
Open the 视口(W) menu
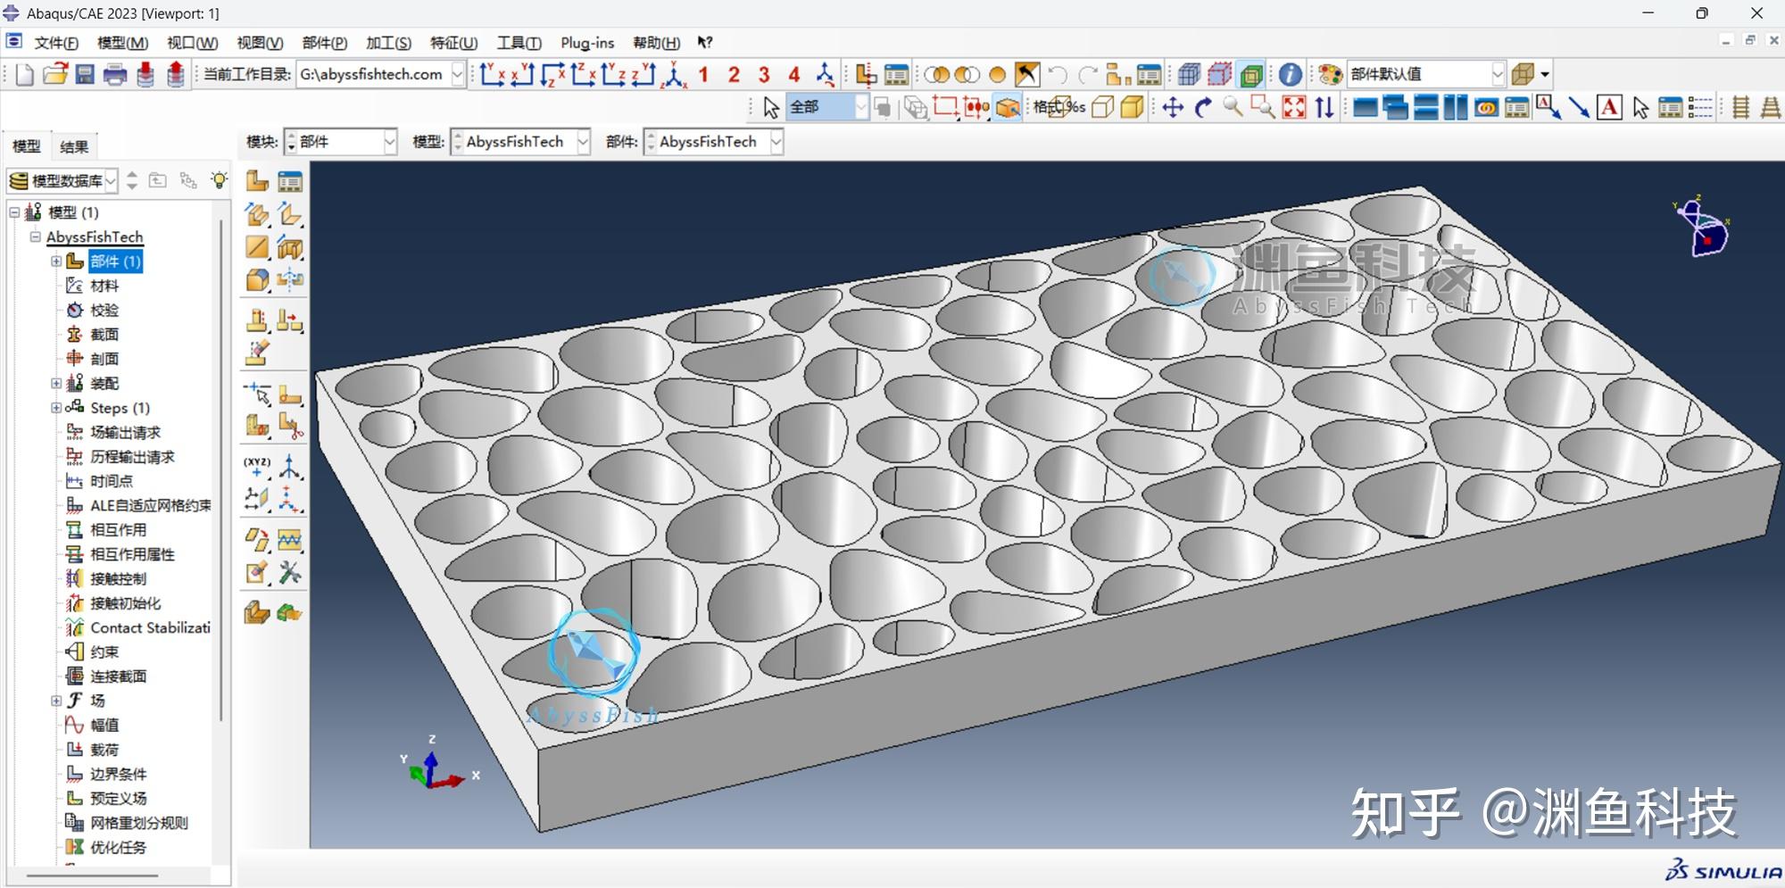(x=193, y=43)
